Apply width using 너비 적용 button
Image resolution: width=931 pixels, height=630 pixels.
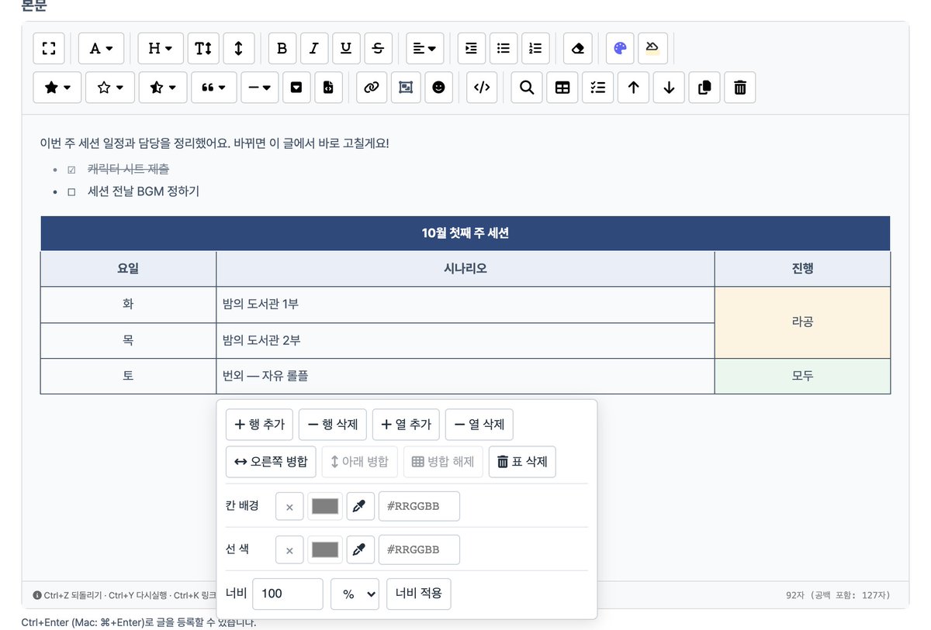(x=419, y=594)
